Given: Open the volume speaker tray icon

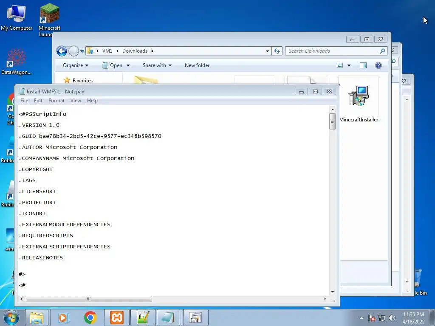Looking at the screenshot, I should [392, 318].
